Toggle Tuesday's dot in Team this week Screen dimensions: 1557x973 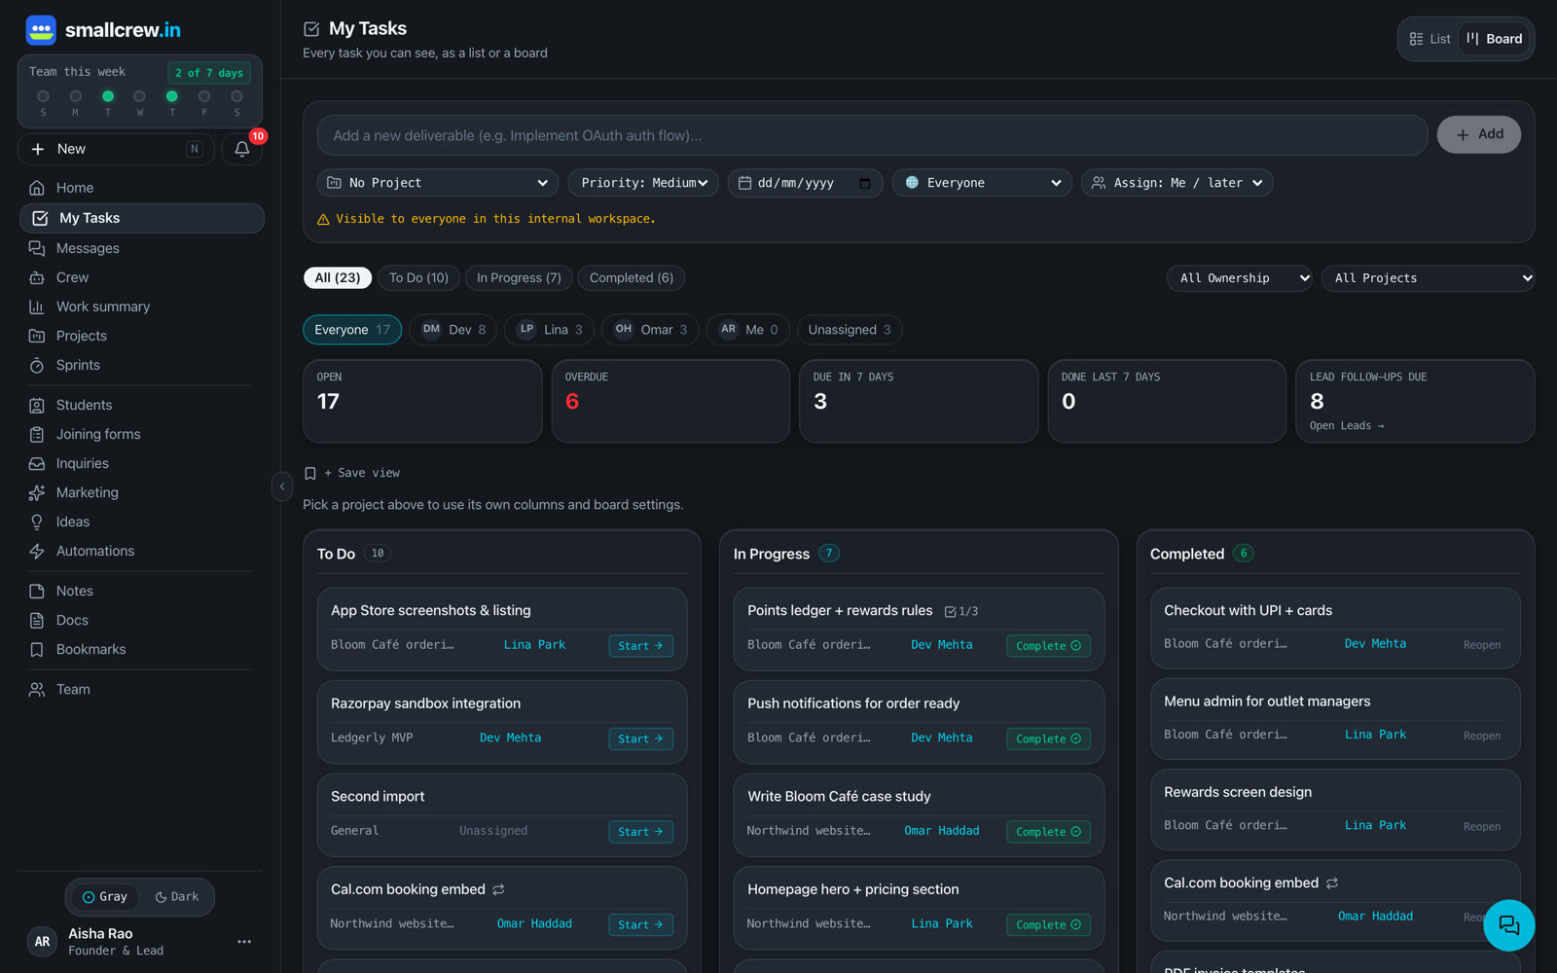[x=108, y=96]
